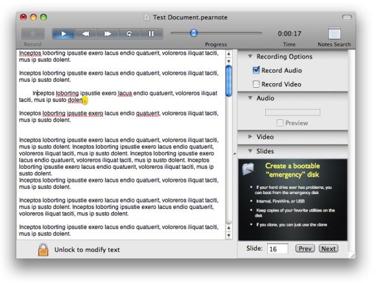The height and width of the screenshot is (283, 380).
Task: Expand the Video section
Action: click(250, 136)
